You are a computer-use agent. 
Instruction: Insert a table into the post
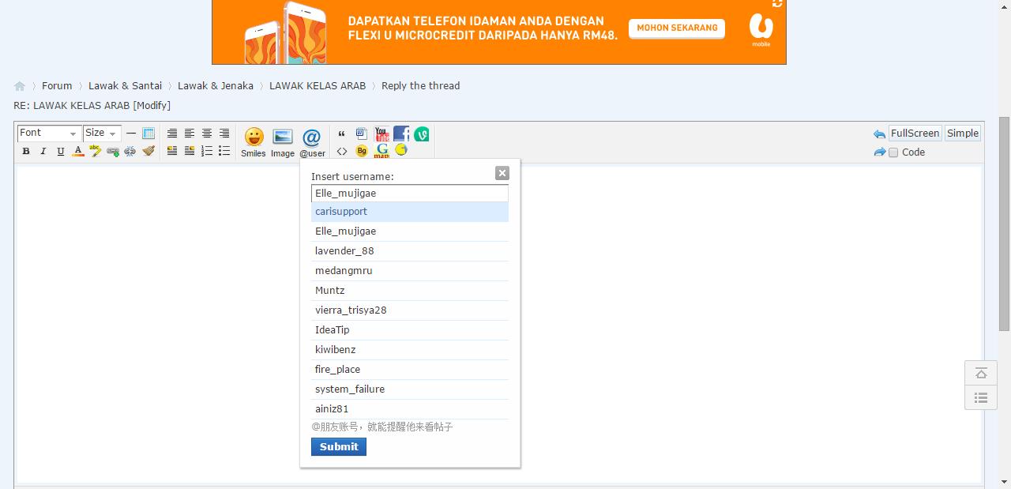click(x=148, y=134)
